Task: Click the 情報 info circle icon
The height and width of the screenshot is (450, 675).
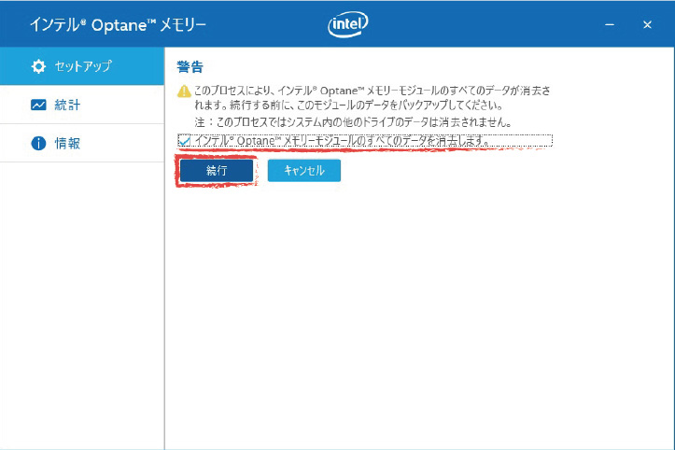Action: [x=38, y=143]
